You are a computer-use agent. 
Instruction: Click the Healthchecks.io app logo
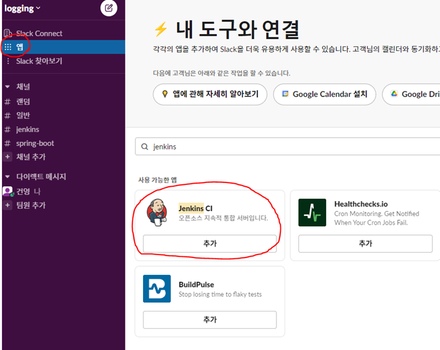tap(313, 212)
